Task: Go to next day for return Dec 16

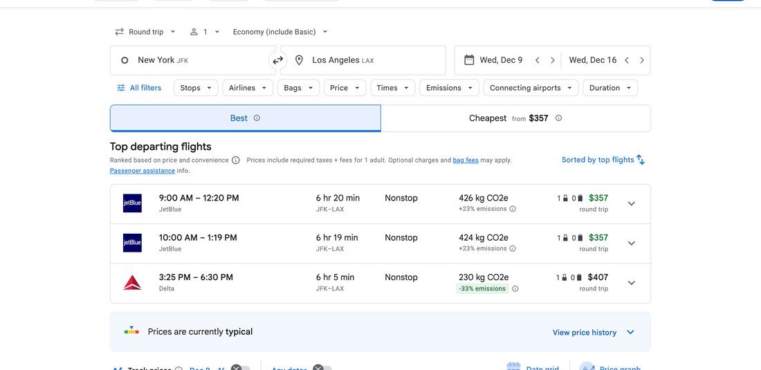Action: click(641, 60)
